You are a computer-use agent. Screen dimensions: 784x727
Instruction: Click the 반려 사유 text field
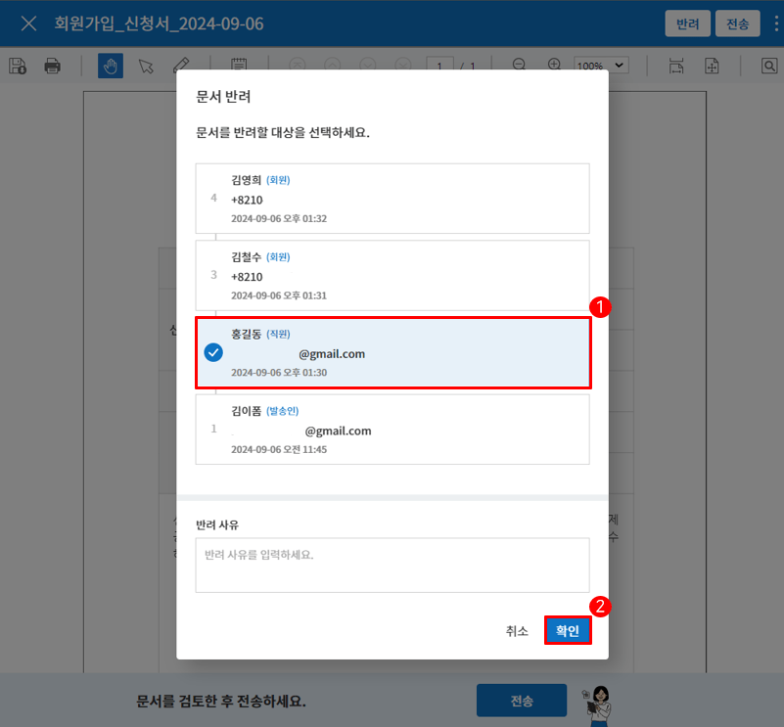pos(392,565)
